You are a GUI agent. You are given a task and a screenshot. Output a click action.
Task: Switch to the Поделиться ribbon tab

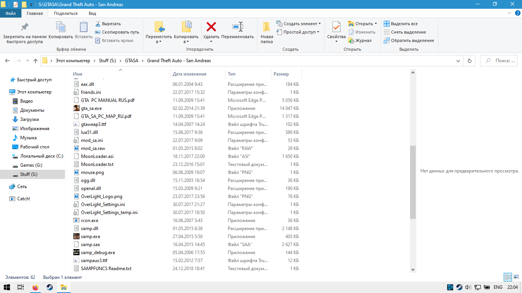pos(66,13)
